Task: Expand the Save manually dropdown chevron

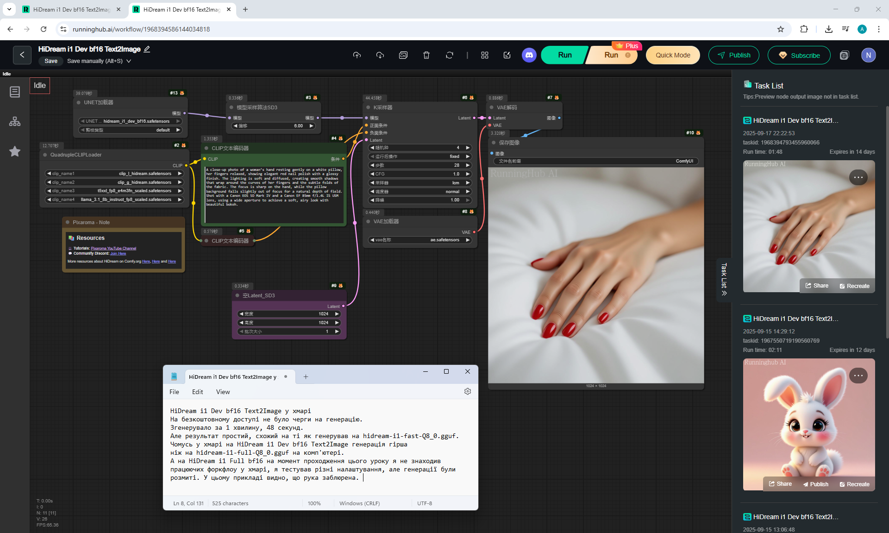Action: tap(129, 61)
